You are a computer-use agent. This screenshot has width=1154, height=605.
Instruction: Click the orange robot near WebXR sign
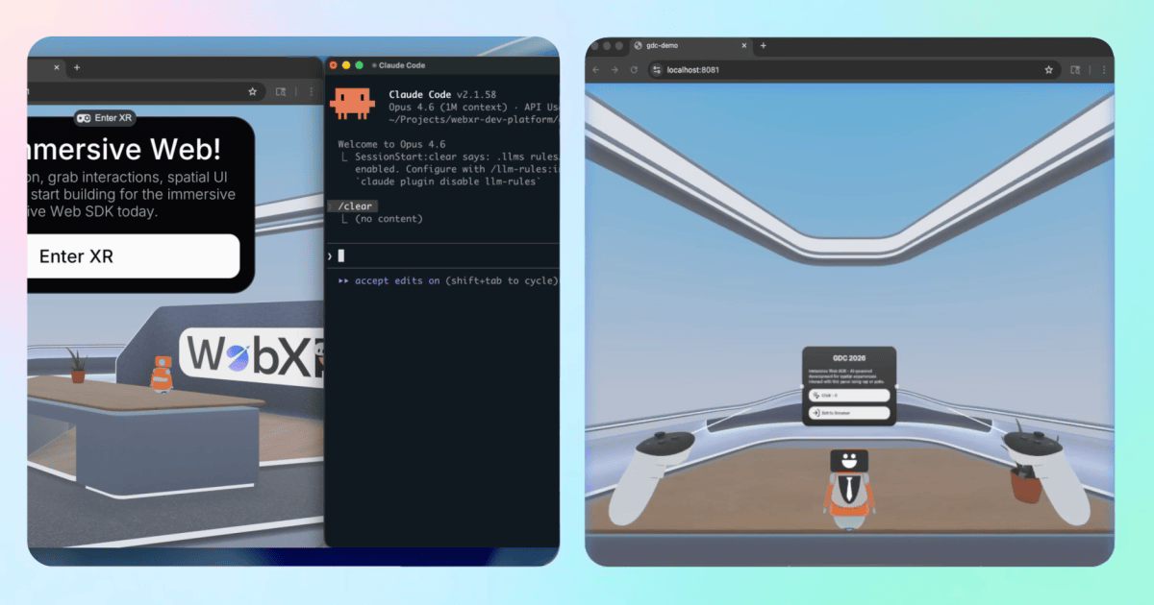click(162, 374)
